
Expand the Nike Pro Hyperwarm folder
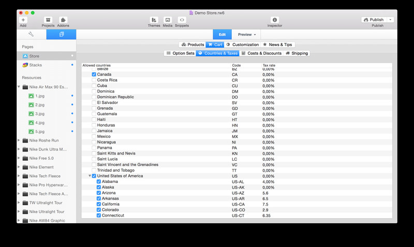[19, 185]
